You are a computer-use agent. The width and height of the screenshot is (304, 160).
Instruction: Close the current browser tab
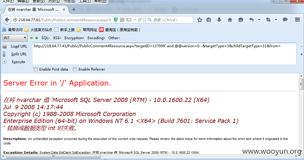[64, 10]
